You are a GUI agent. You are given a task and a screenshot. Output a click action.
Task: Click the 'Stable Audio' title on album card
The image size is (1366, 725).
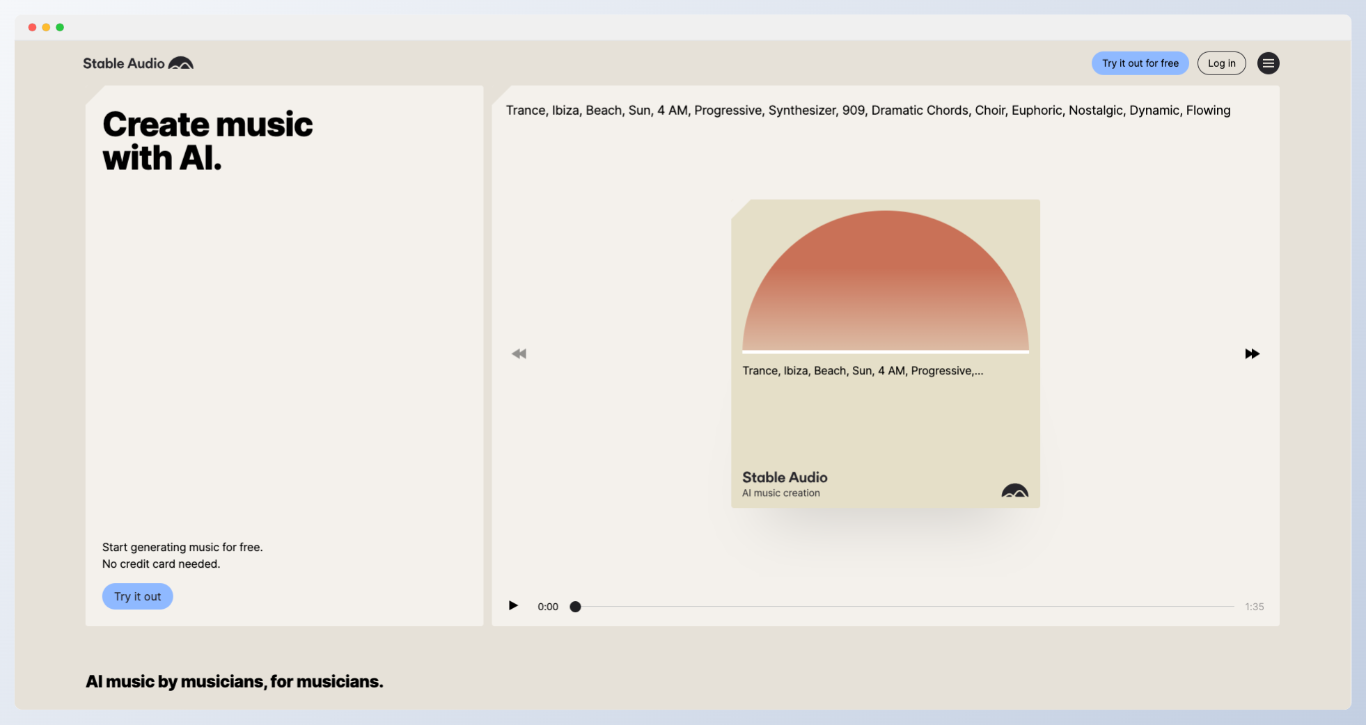[785, 477]
